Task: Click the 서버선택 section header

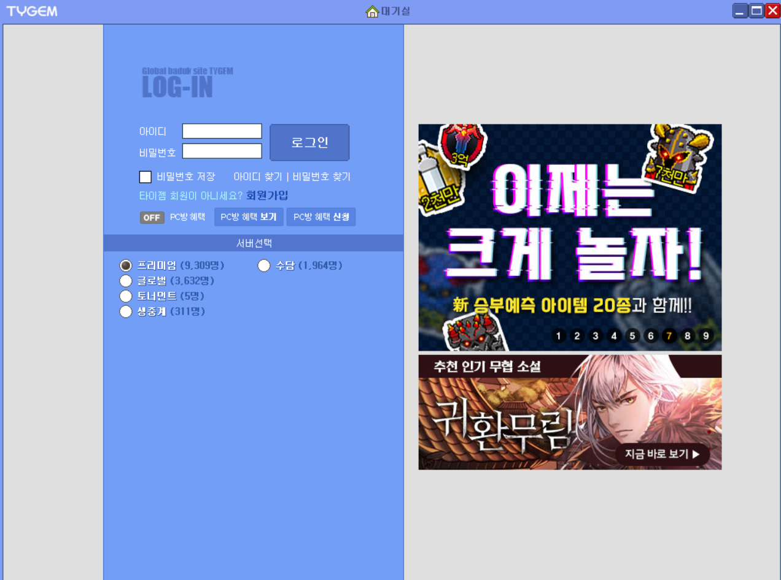Action: [254, 243]
